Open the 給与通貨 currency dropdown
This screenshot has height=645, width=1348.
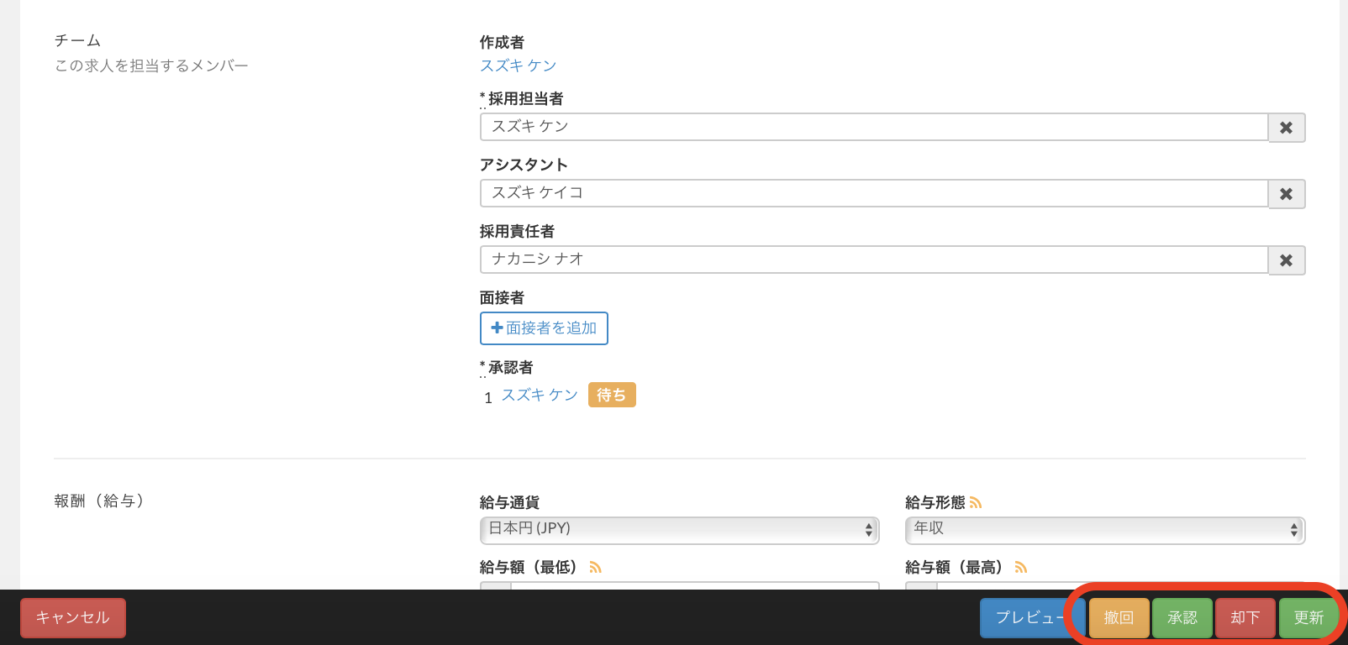(679, 529)
